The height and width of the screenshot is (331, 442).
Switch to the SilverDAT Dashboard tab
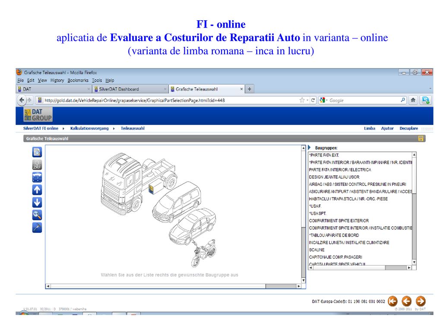[130, 89]
